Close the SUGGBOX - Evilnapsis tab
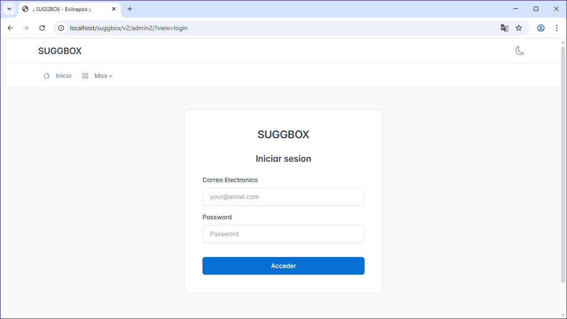The height and width of the screenshot is (319, 567). click(114, 9)
